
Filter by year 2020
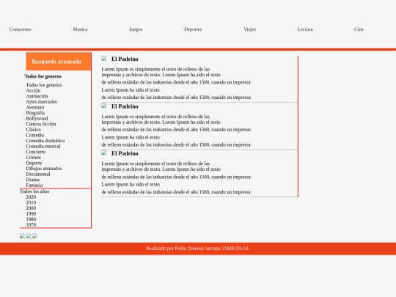click(x=31, y=197)
